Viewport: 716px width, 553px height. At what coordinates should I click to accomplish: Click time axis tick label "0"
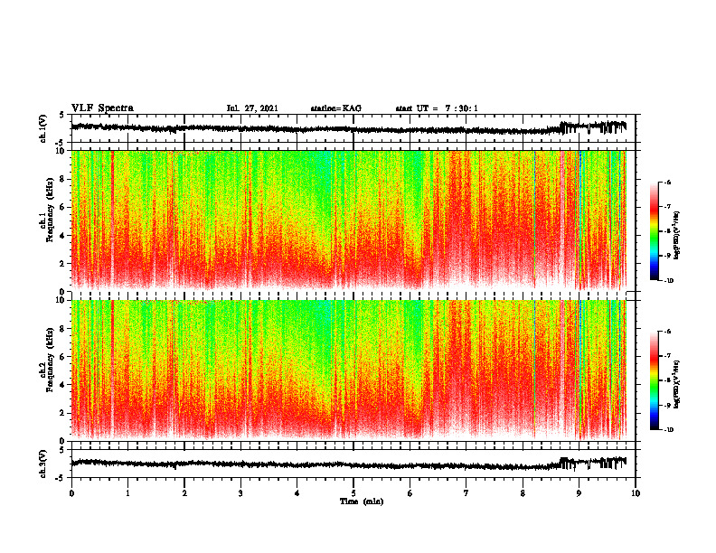(71, 493)
